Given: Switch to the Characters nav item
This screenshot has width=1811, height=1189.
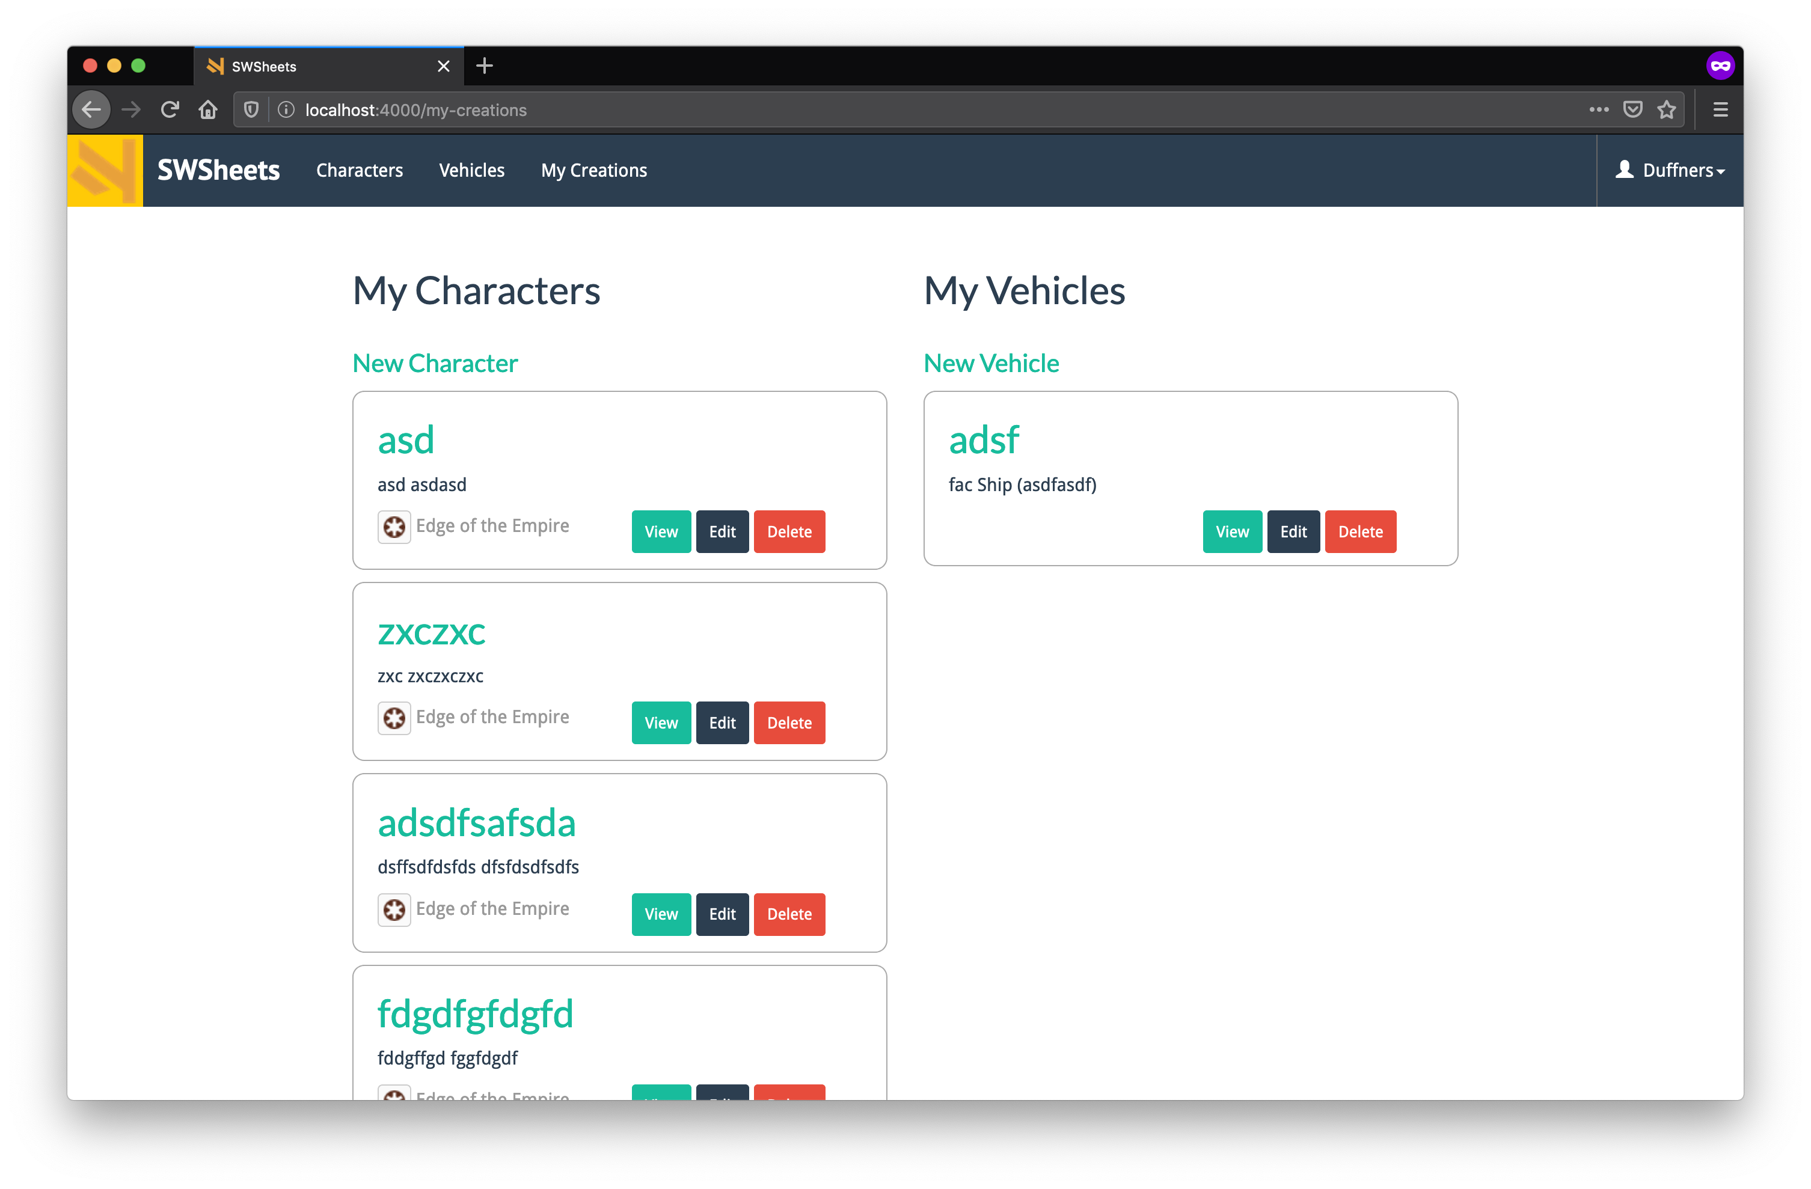Looking at the screenshot, I should [359, 170].
